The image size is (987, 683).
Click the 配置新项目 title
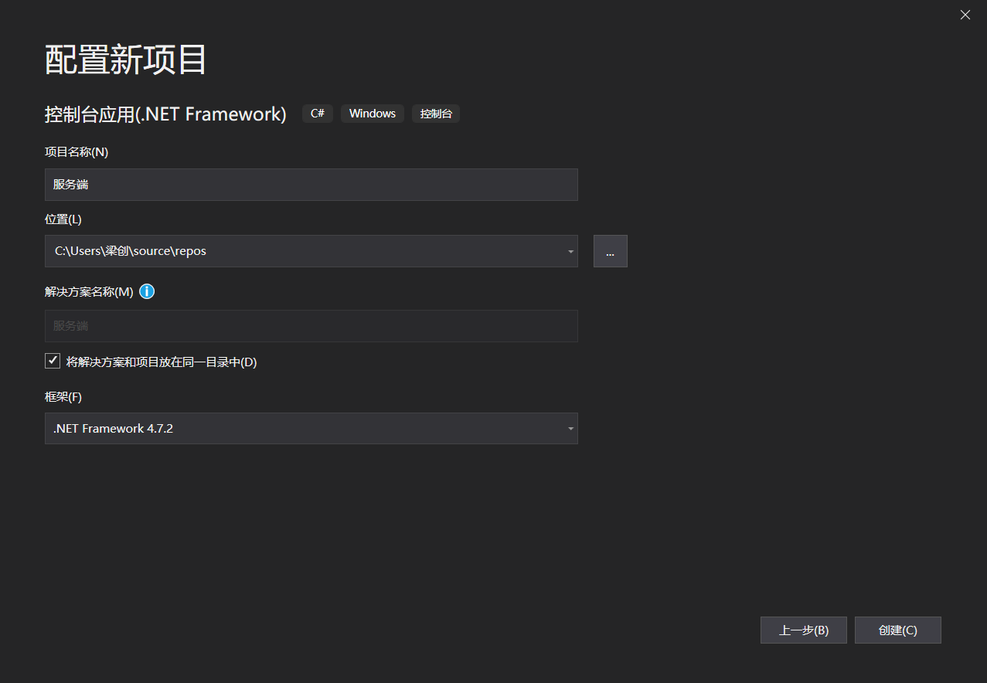pos(126,59)
